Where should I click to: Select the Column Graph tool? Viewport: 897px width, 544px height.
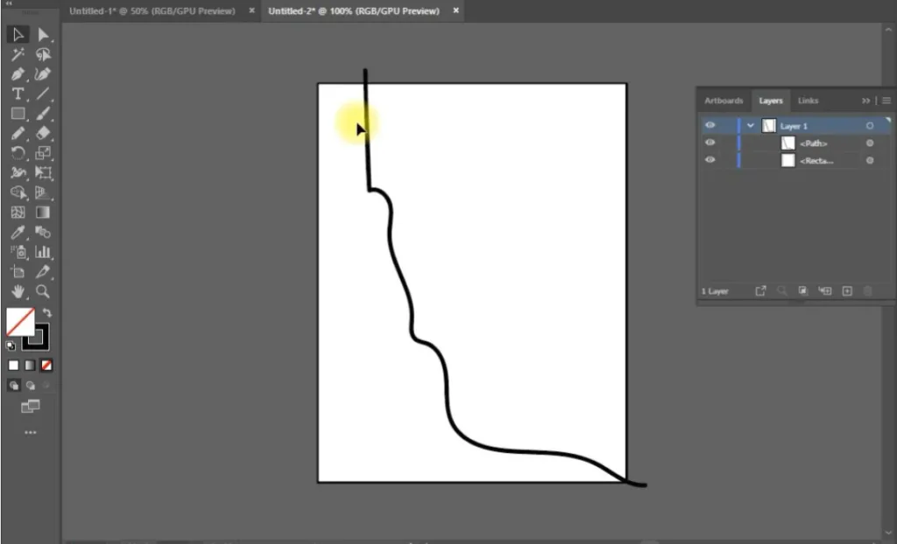(43, 252)
